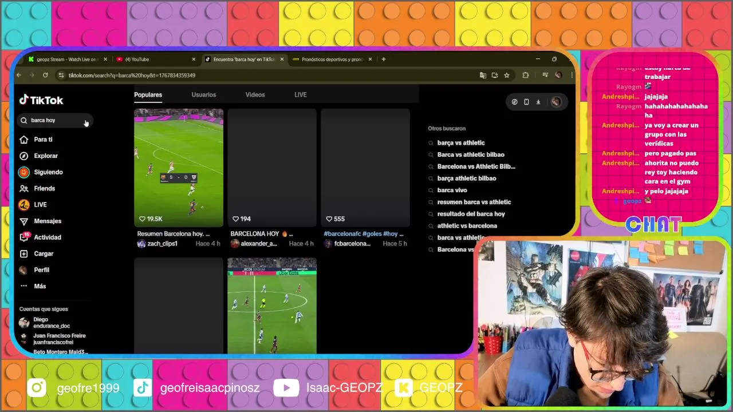Click the TikTok search field with barca hoy
This screenshot has height=412, width=733.
pos(54,120)
